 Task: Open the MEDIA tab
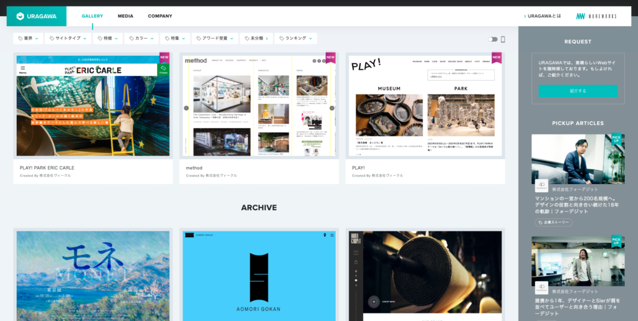(125, 16)
